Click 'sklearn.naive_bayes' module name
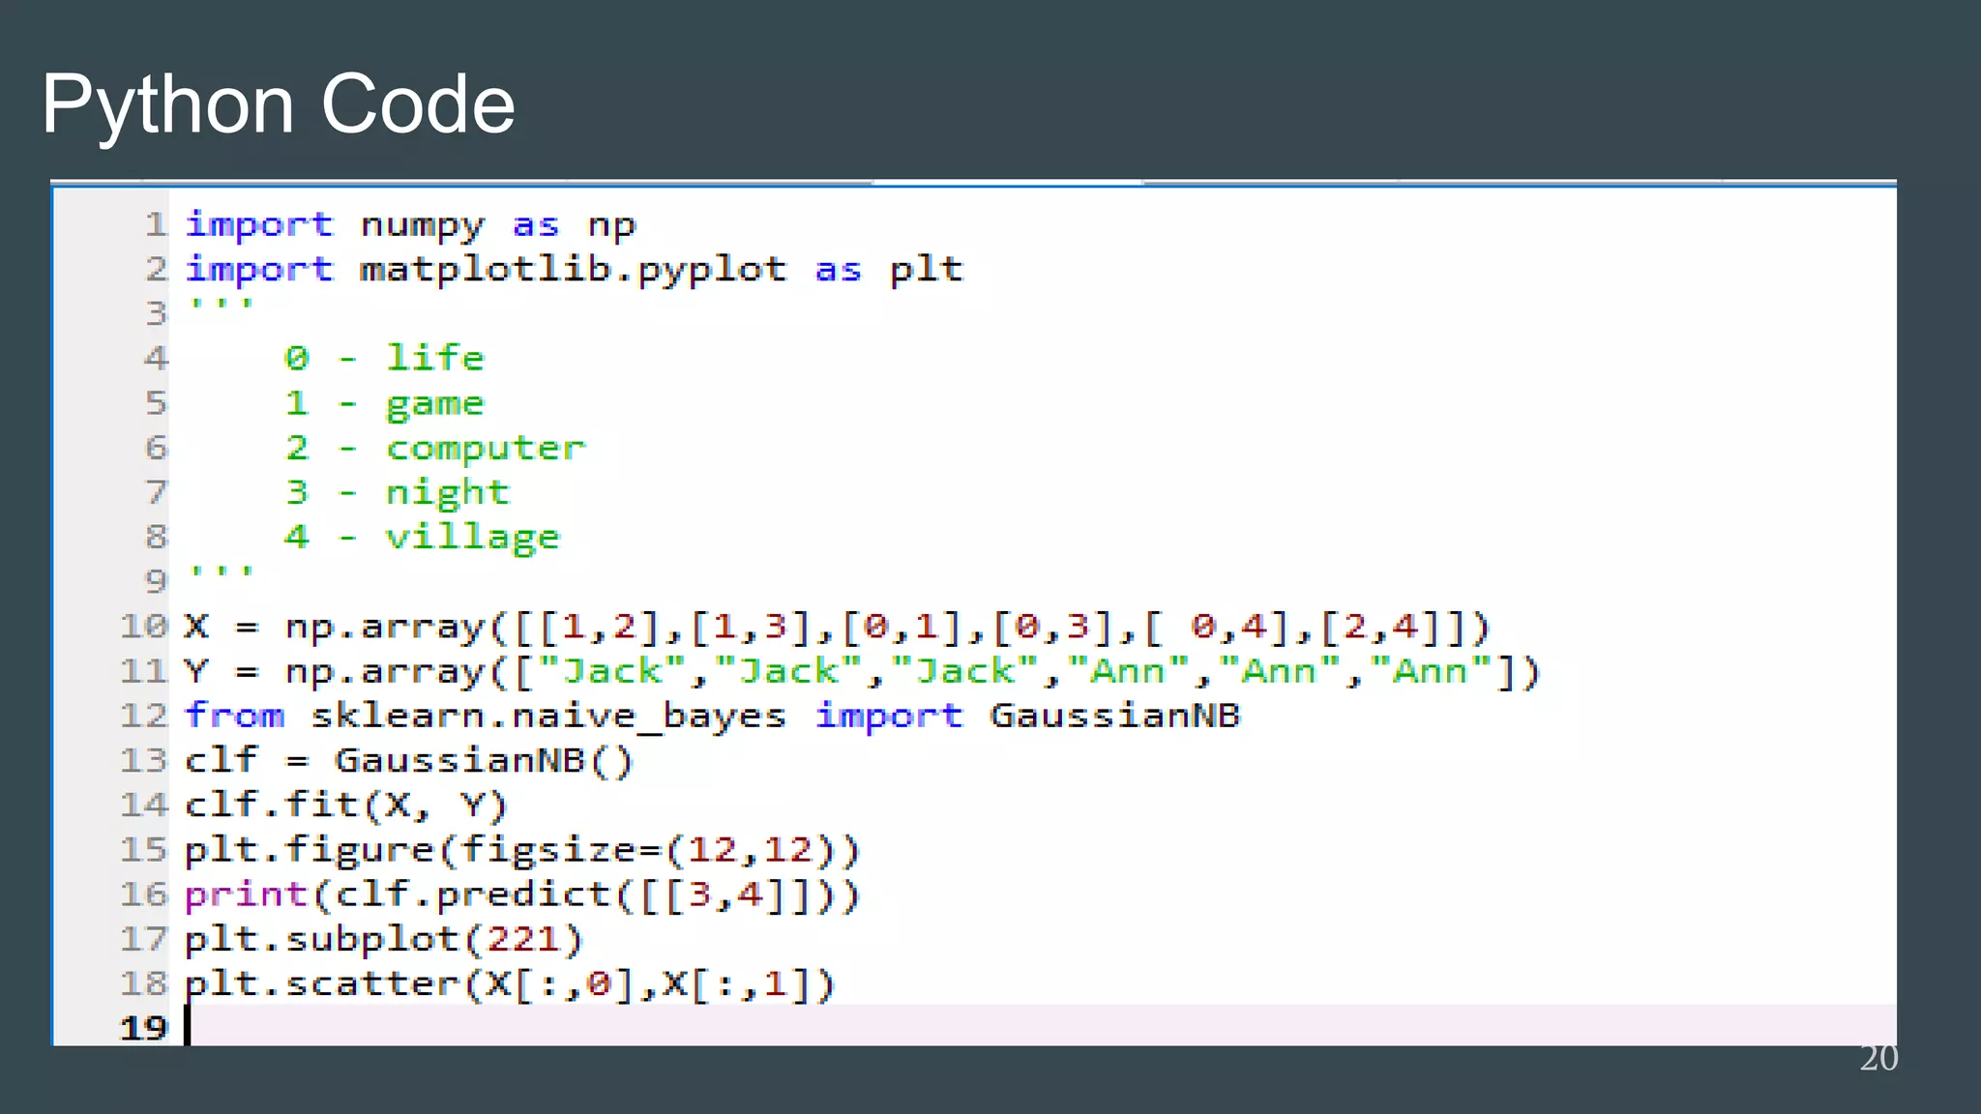 pyautogui.click(x=547, y=717)
